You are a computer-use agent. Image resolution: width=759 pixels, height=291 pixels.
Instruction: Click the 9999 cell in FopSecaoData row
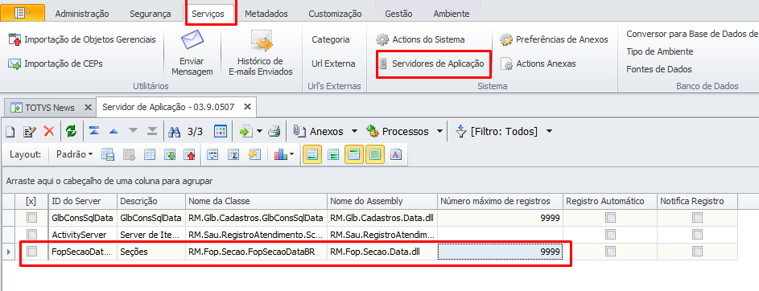click(500, 252)
